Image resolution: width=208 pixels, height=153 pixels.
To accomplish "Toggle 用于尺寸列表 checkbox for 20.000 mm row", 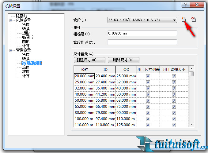I will [x=148, y=76].
